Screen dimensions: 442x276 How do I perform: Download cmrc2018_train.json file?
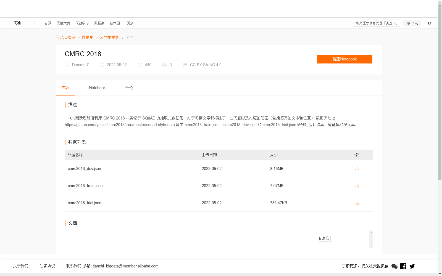point(357,186)
